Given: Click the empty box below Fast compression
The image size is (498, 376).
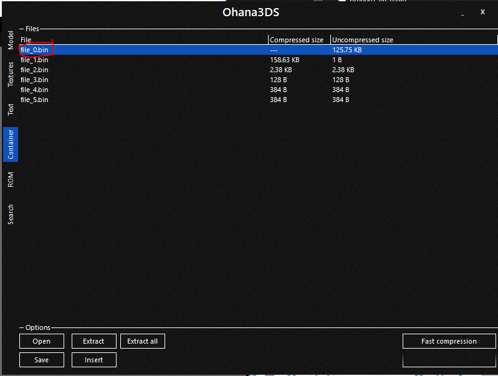Looking at the screenshot, I should coord(449,360).
